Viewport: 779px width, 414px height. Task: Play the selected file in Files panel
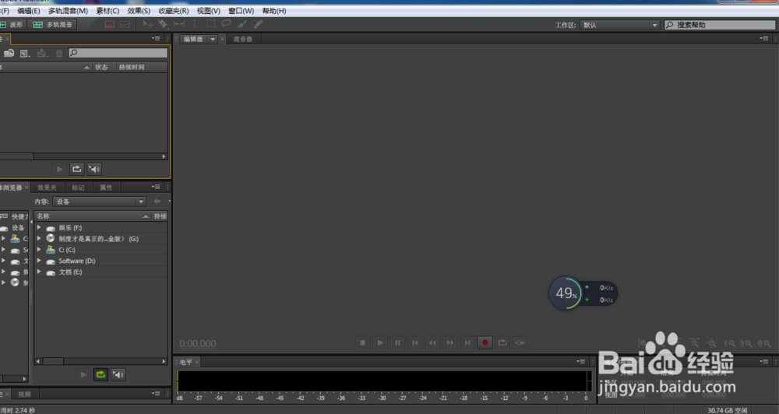[x=60, y=170]
